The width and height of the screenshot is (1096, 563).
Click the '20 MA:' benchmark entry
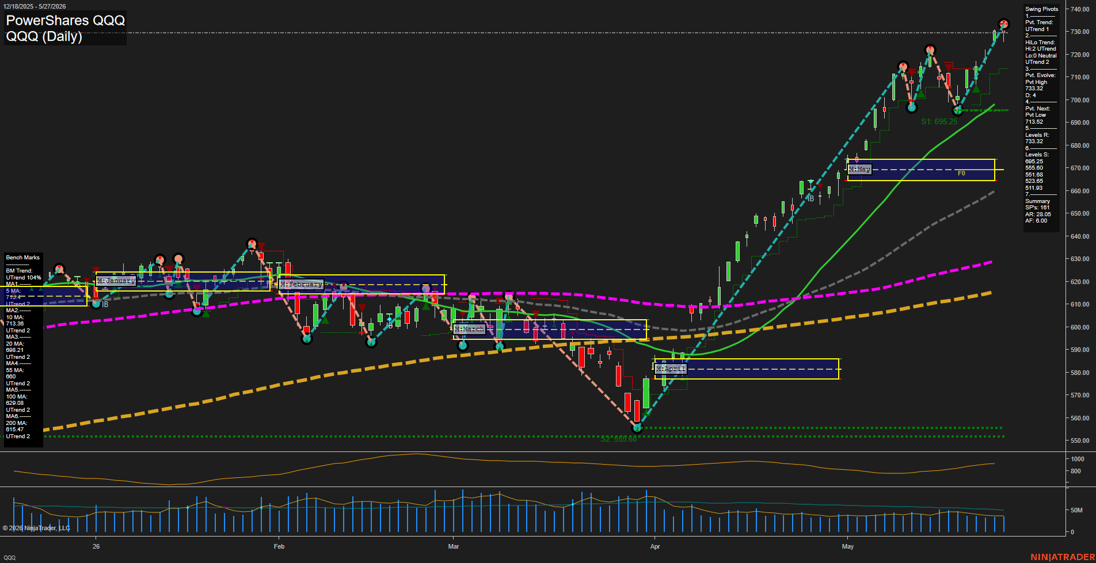tap(15, 344)
